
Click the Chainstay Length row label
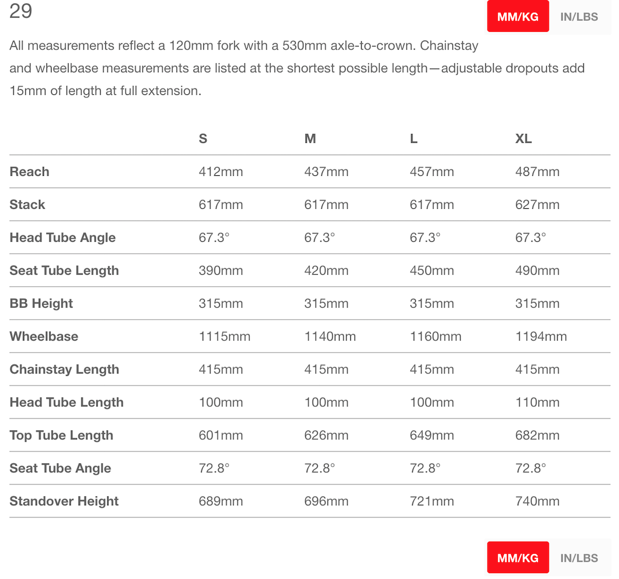[64, 370]
